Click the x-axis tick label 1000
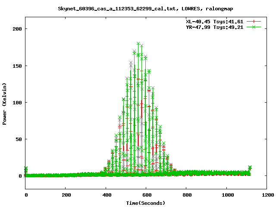Screen dimensions: 276x207 [228, 195]
